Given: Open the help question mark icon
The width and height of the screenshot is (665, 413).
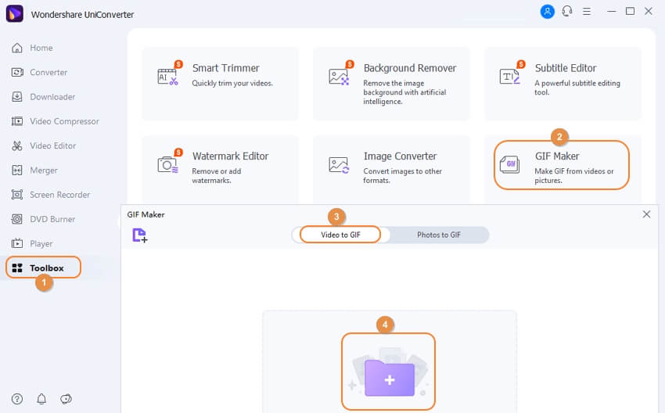Looking at the screenshot, I should coord(17,399).
